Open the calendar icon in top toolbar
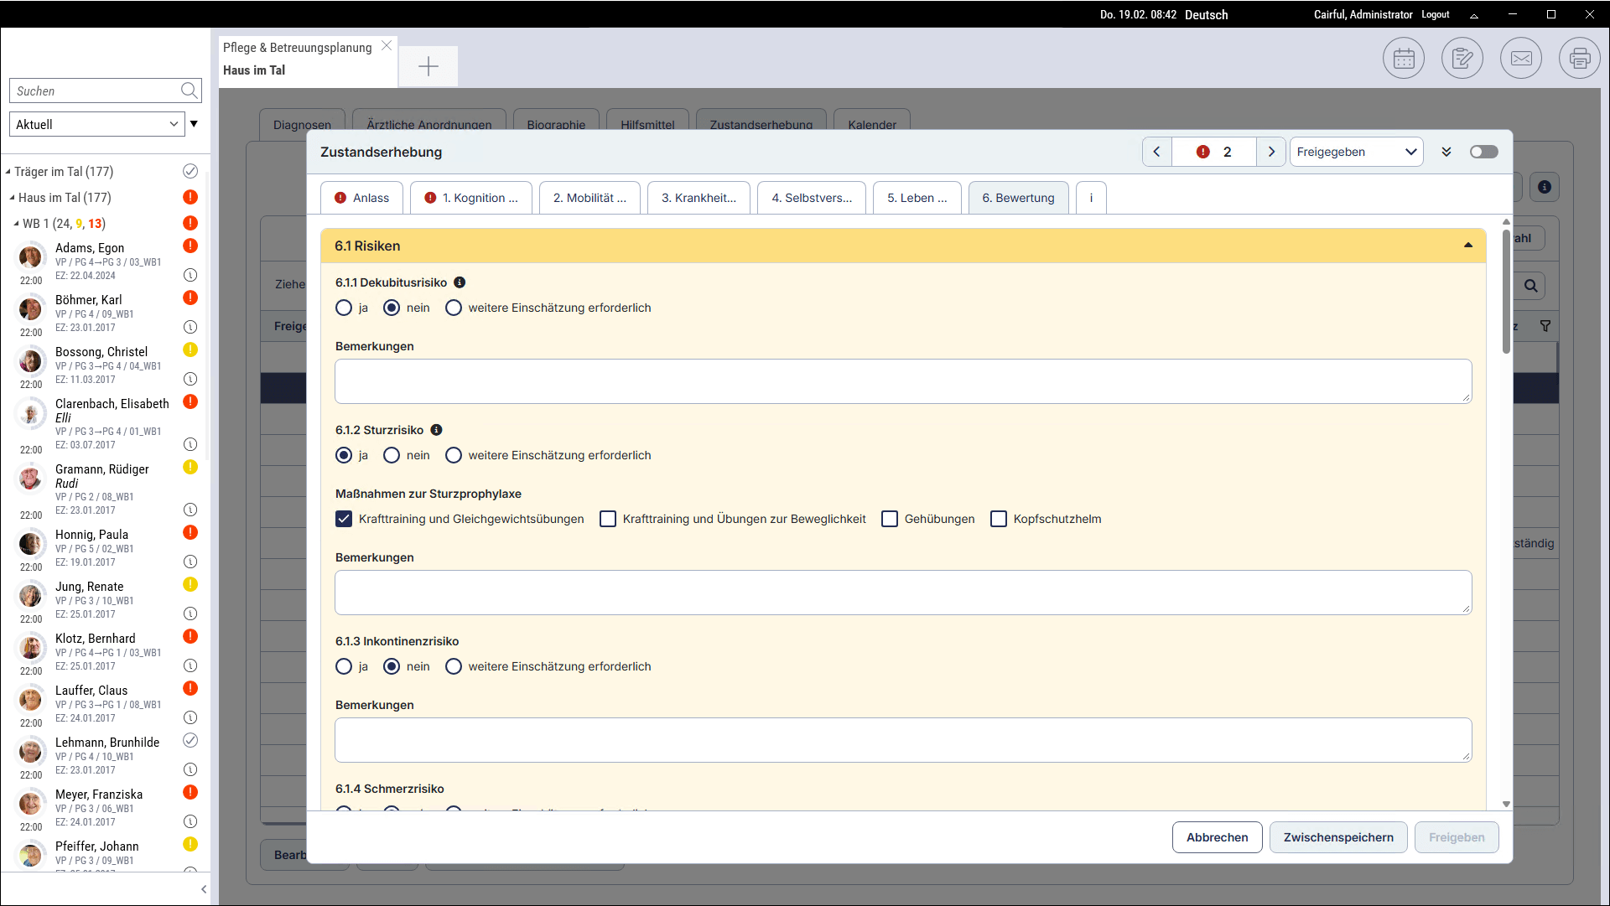1610x906 pixels. point(1403,59)
